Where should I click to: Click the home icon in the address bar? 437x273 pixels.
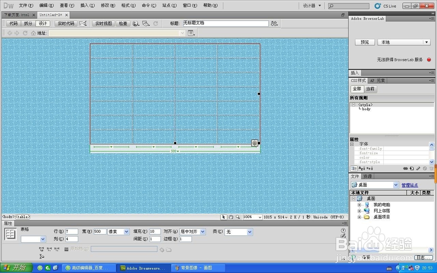(34, 33)
